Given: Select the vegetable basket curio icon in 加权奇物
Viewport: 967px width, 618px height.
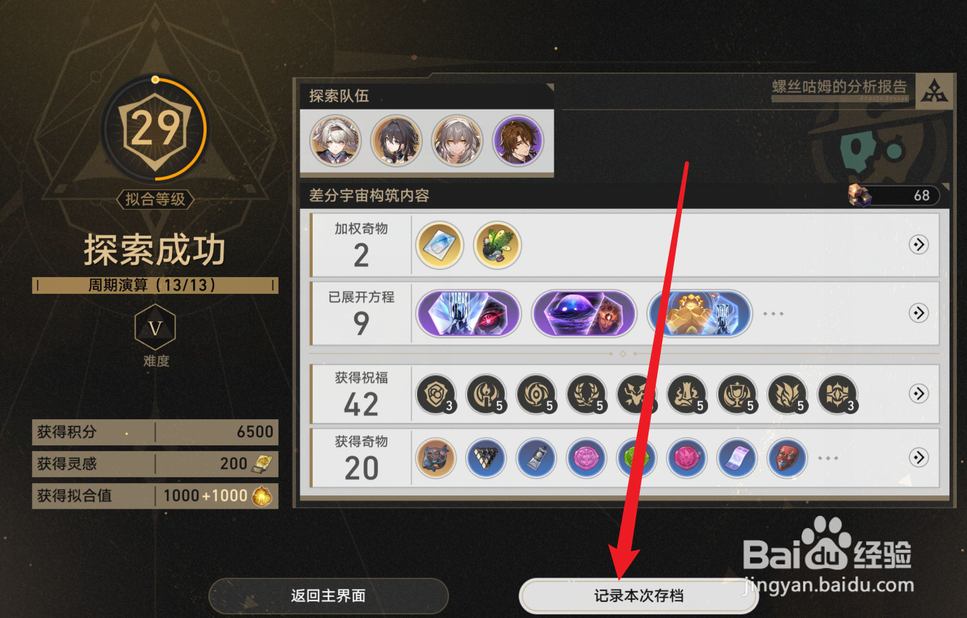Looking at the screenshot, I should pyautogui.click(x=498, y=245).
